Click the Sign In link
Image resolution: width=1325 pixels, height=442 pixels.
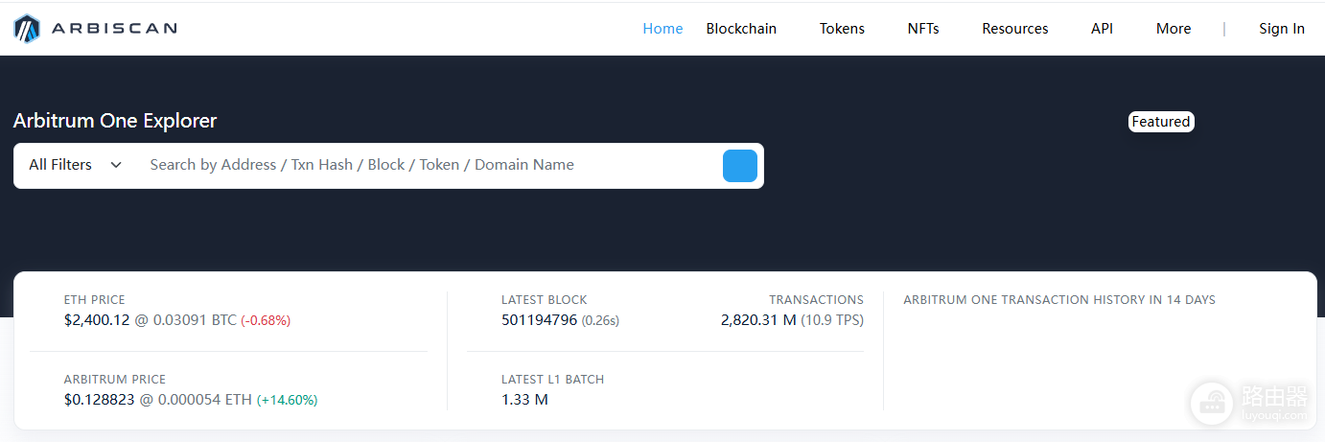coord(1282,29)
